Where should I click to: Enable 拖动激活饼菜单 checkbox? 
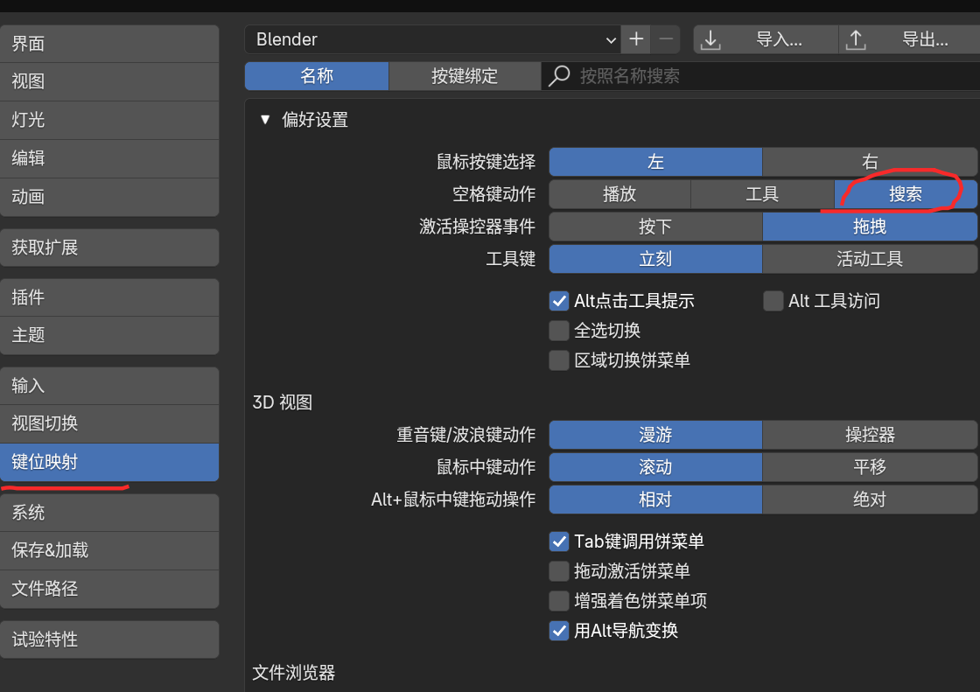[x=559, y=571]
